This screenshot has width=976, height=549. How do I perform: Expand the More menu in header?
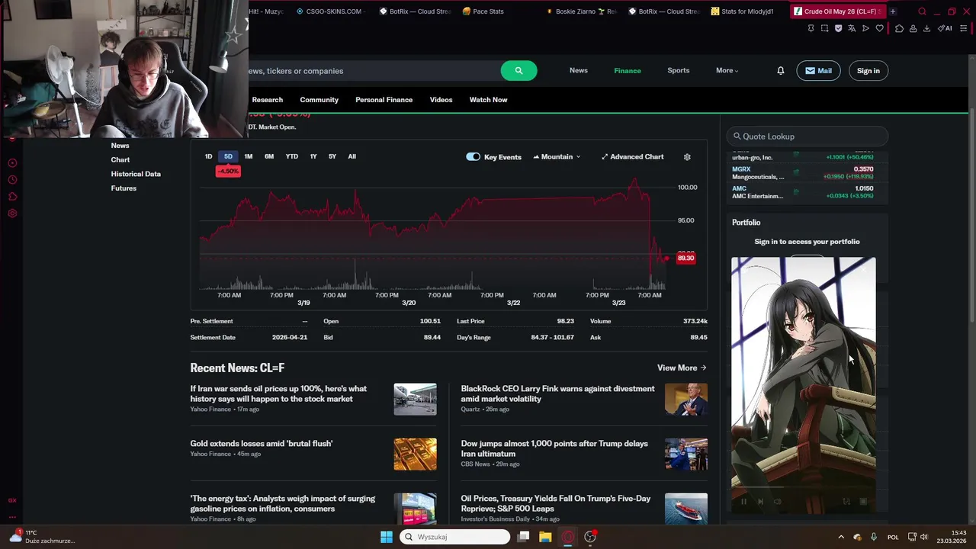pos(727,71)
